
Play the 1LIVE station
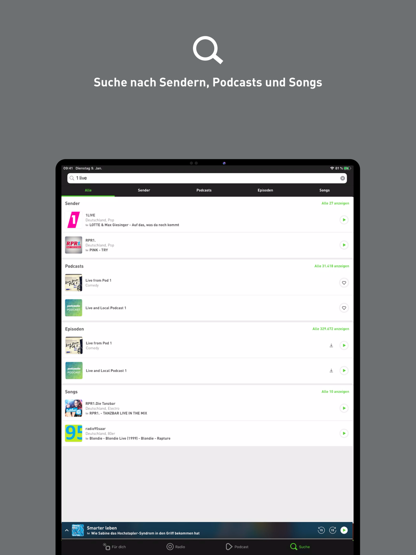[x=344, y=220]
